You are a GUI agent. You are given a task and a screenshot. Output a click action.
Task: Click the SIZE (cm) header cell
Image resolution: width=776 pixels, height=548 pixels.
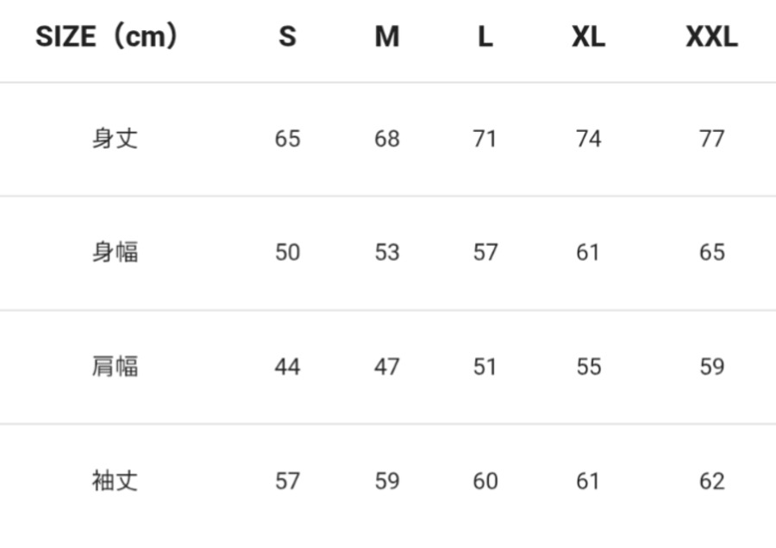point(107,37)
